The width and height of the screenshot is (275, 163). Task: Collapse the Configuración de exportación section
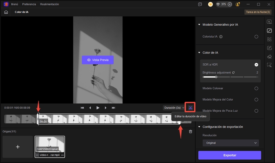click(199, 127)
